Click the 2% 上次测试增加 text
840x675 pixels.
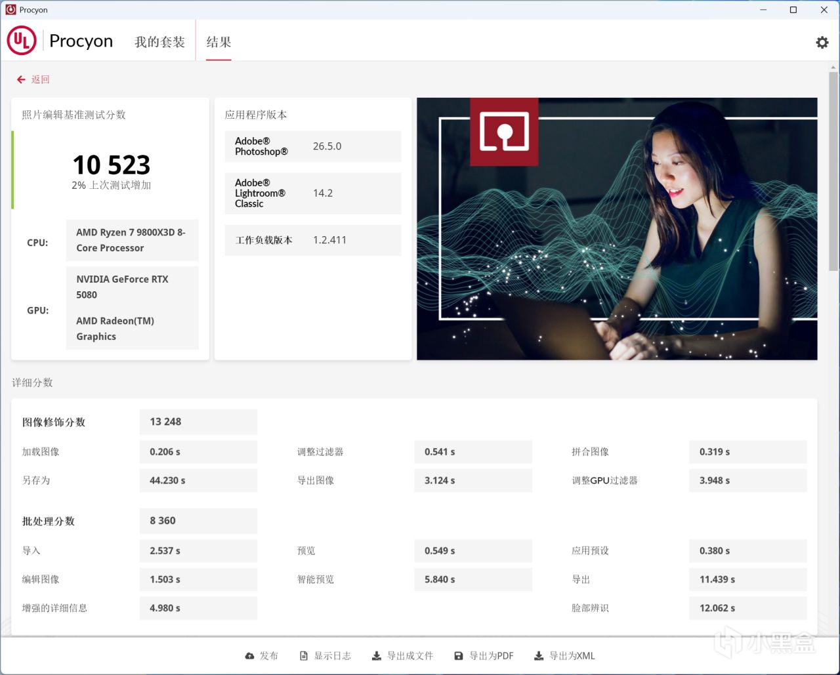pyautogui.click(x=111, y=186)
